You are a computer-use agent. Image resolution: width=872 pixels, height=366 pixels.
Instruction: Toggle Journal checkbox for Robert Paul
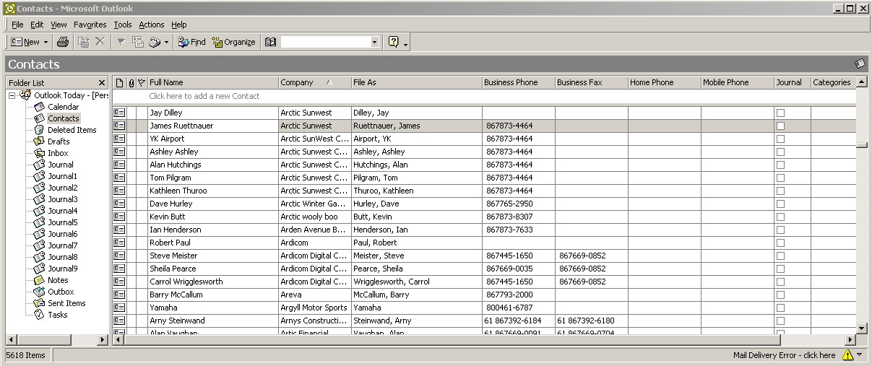pos(780,243)
